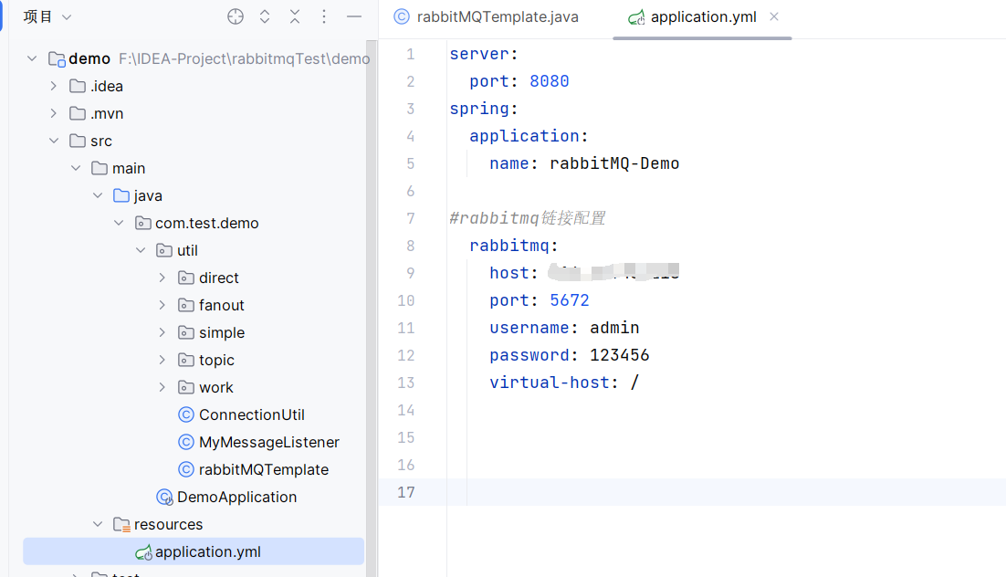Click the server key on line 1
The image size is (1006, 577).
[x=478, y=54]
